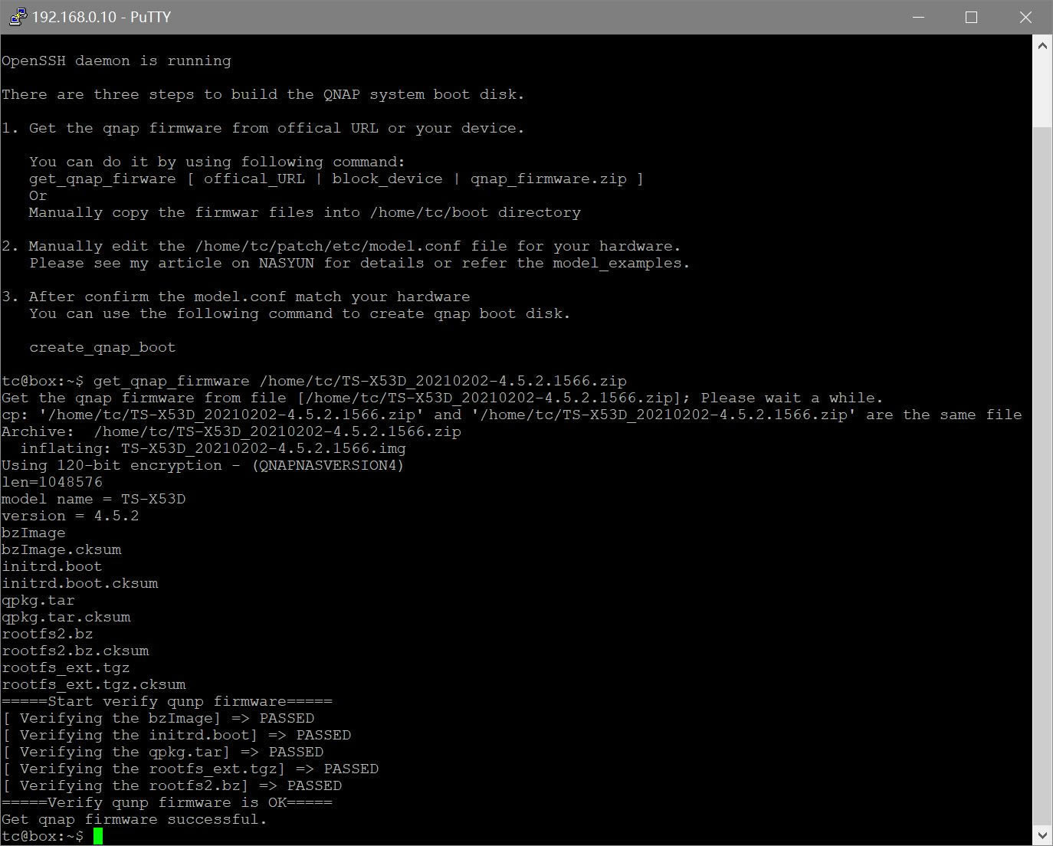
Task: Click 'Using 120-bit encryption' line
Action: coord(202,465)
